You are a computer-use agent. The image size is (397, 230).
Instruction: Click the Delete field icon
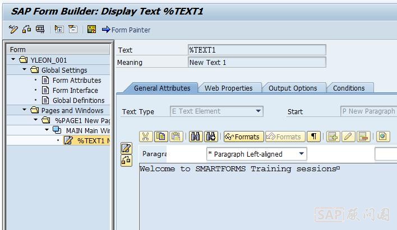click(x=363, y=137)
